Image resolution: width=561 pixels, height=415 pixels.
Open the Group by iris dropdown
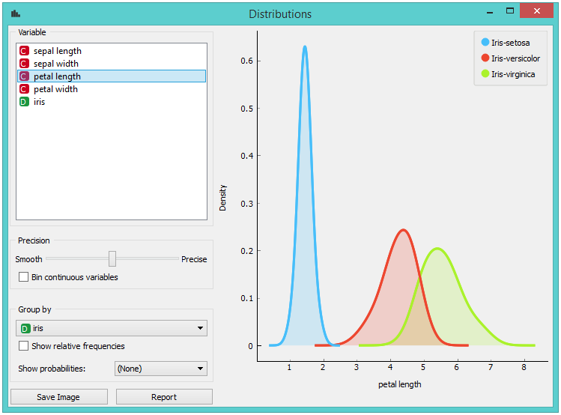pos(112,328)
